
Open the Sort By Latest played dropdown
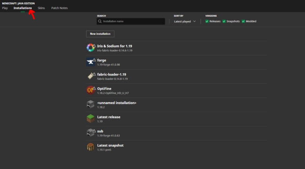(x=185, y=21)
